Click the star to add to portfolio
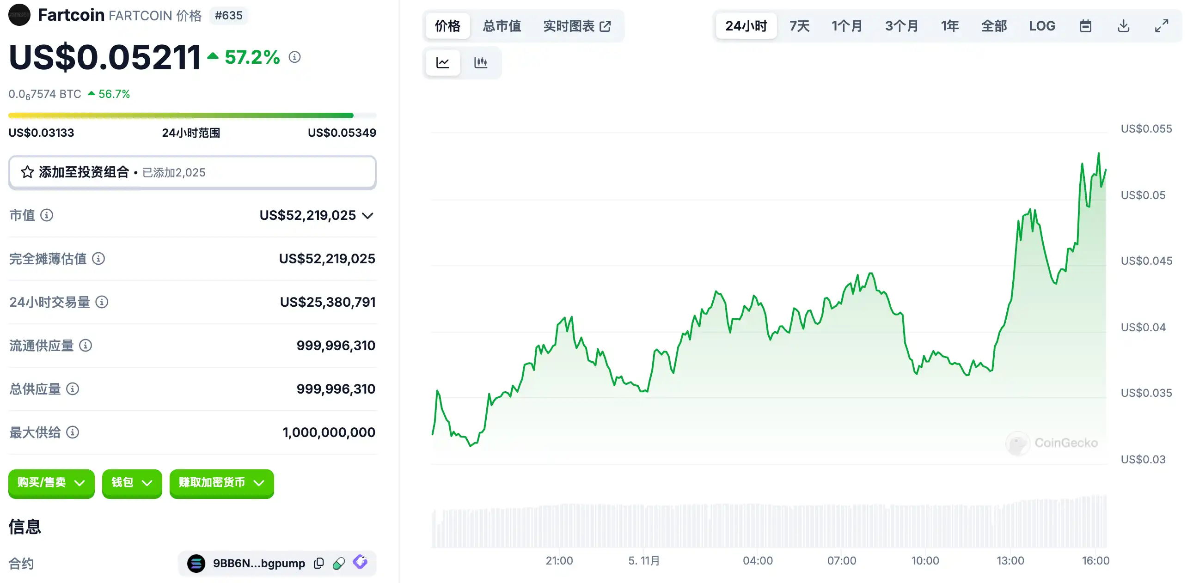Image resolution: width=1187 pixels, height=583 pixels. tap(27, 172)
